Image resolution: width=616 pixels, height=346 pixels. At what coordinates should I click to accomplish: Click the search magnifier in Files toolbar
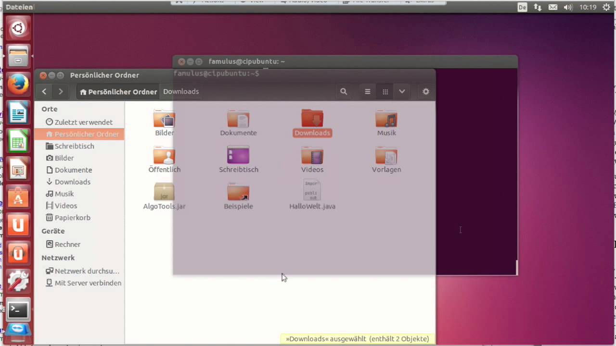click(x=344, y=91)
